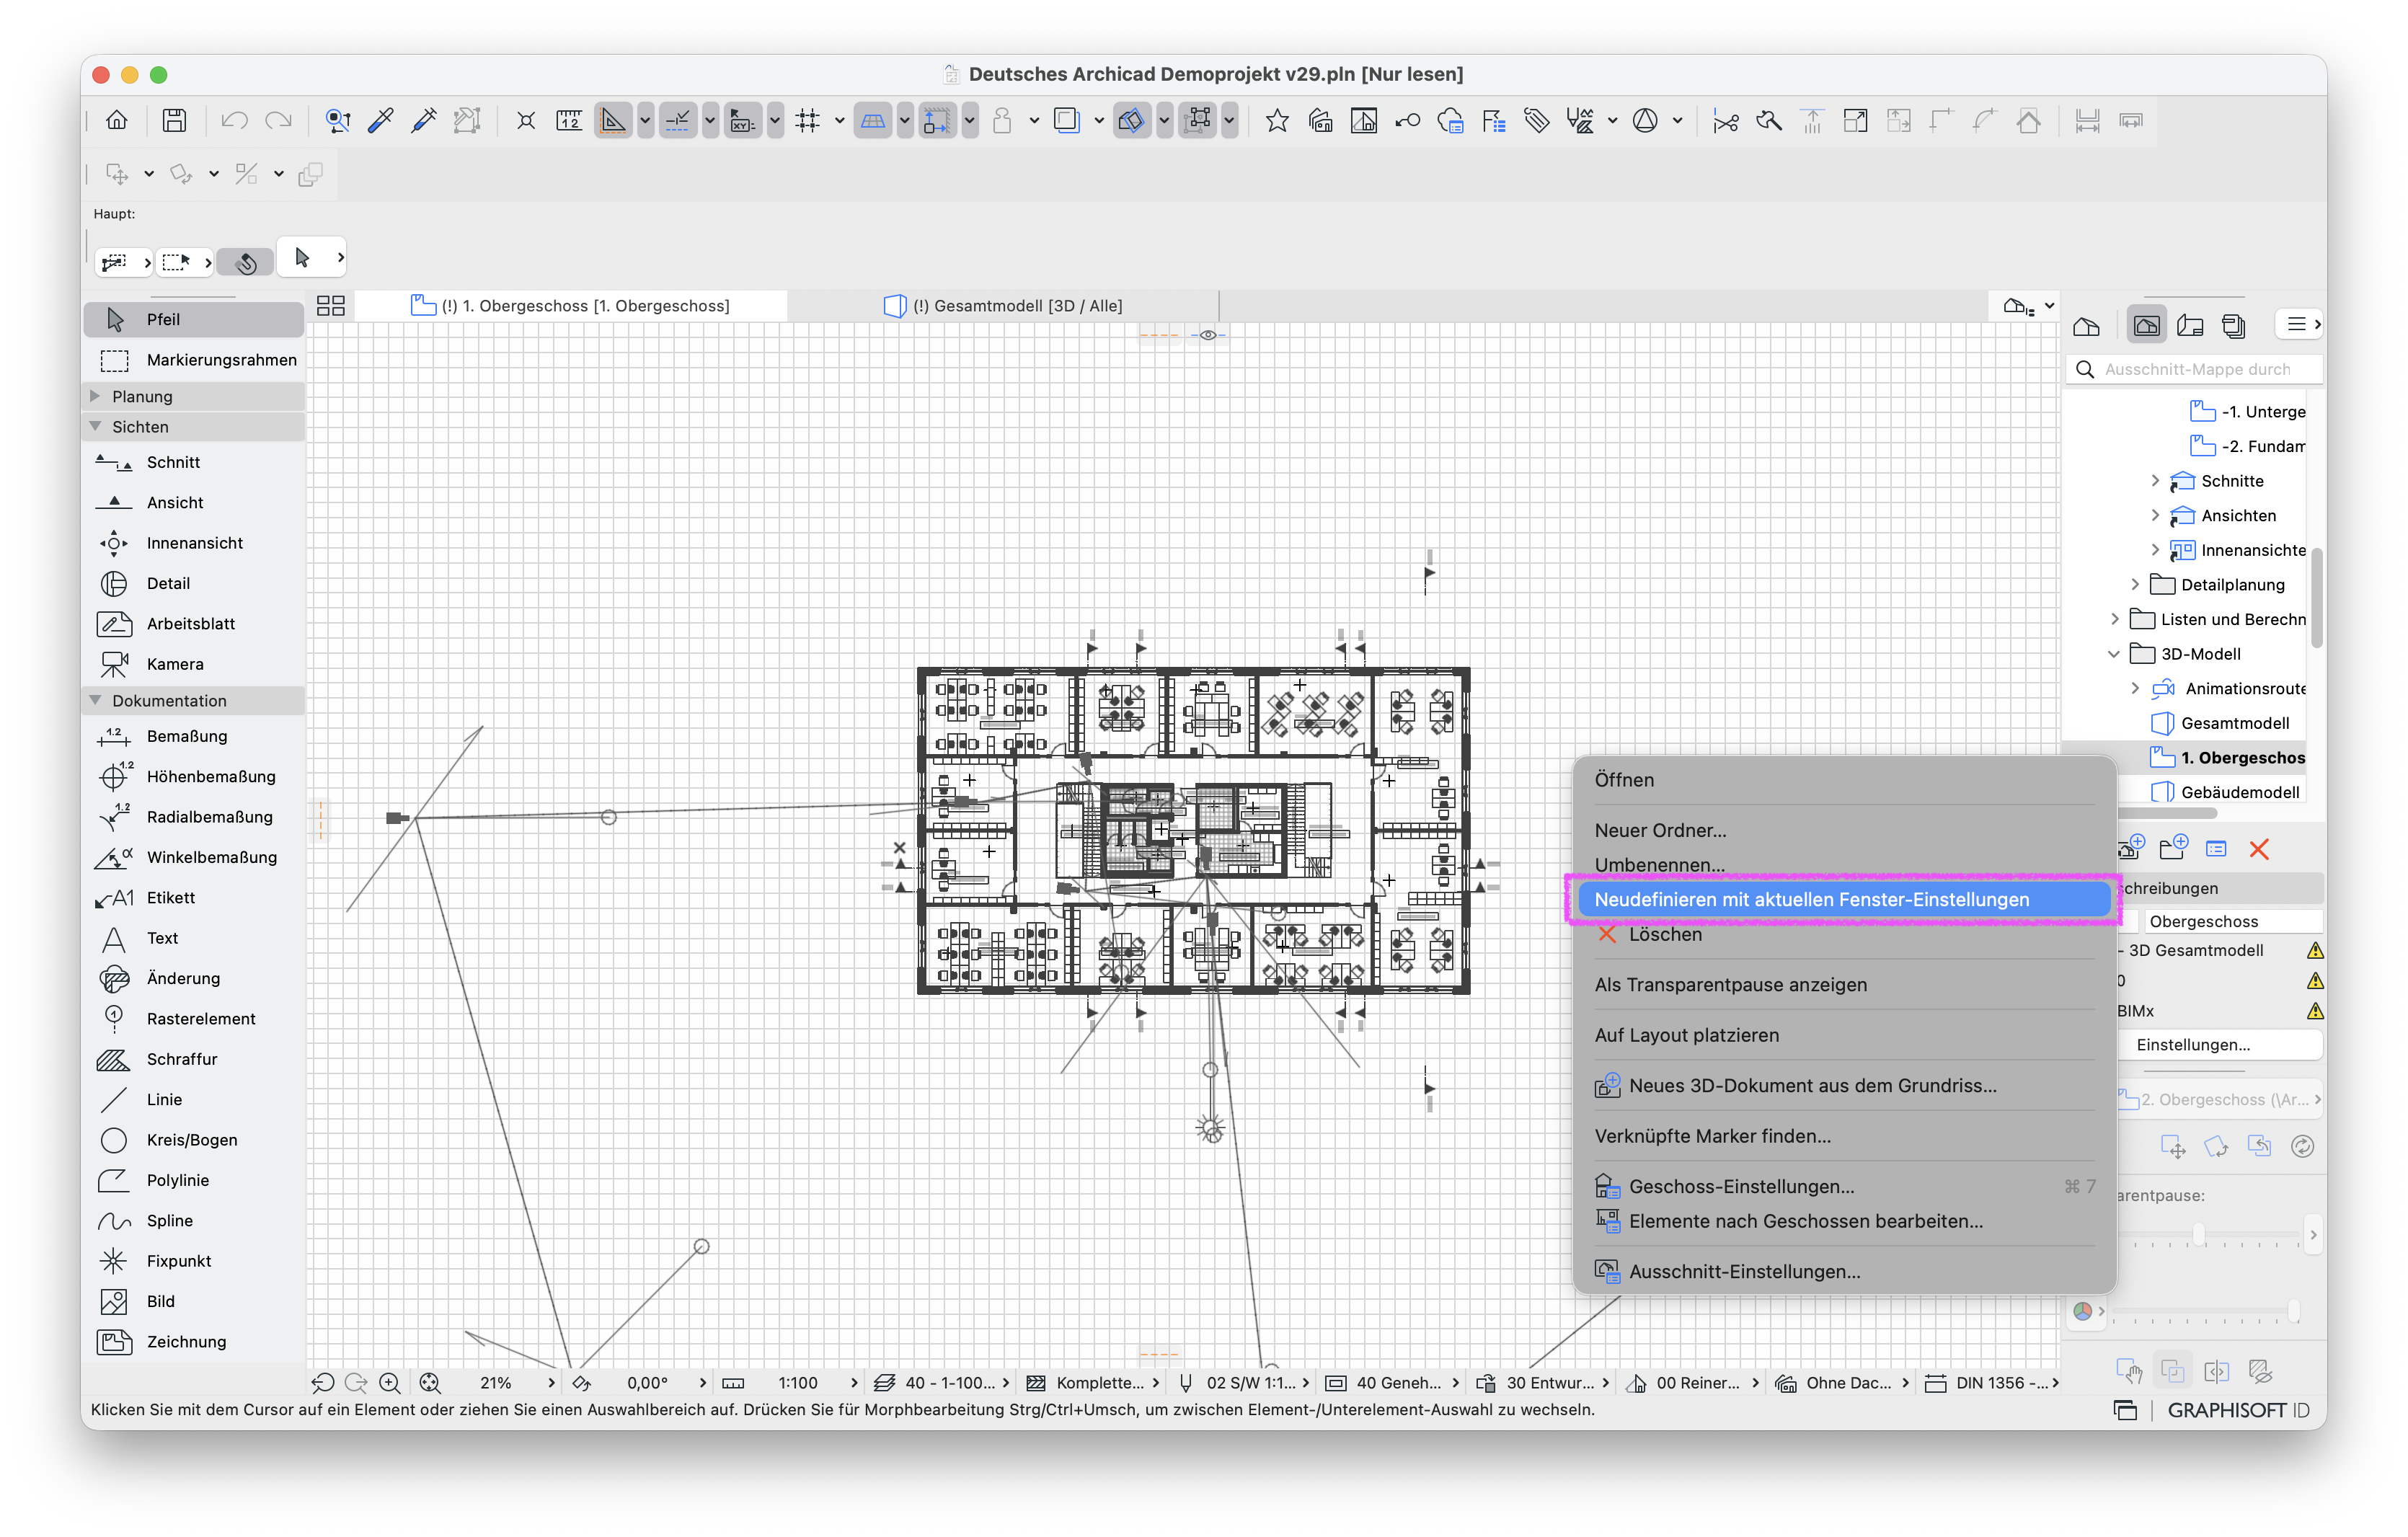
Task: Expand the Detailplanung folder
Action: (x=2135, y=584)
